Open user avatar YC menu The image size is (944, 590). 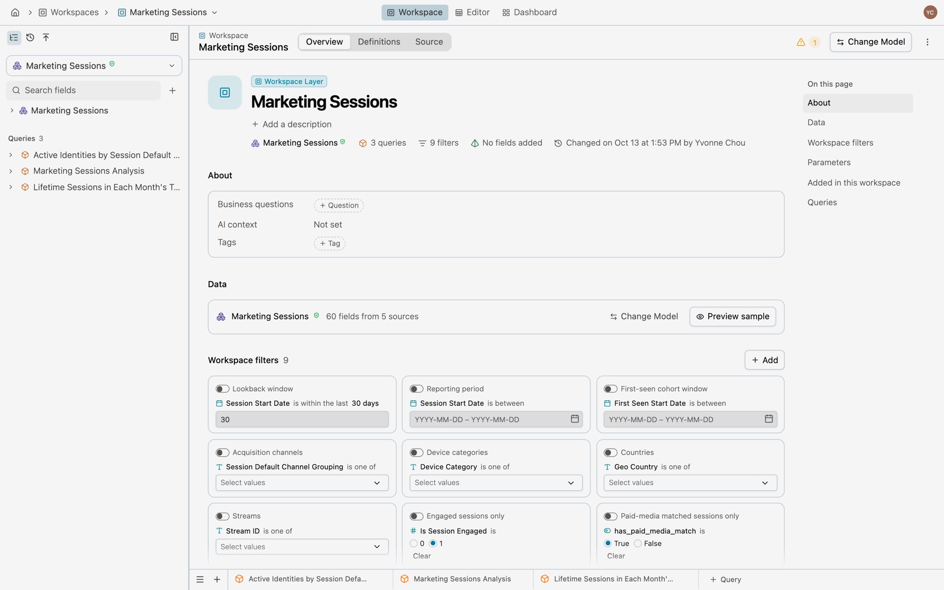[x=930, y=12]
